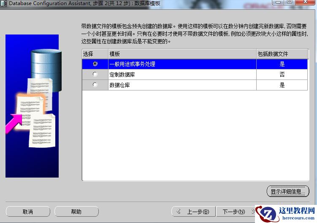
Task: Click 是 cell in 一般用途或事务处理 row
Action: (x=282, y=64)
